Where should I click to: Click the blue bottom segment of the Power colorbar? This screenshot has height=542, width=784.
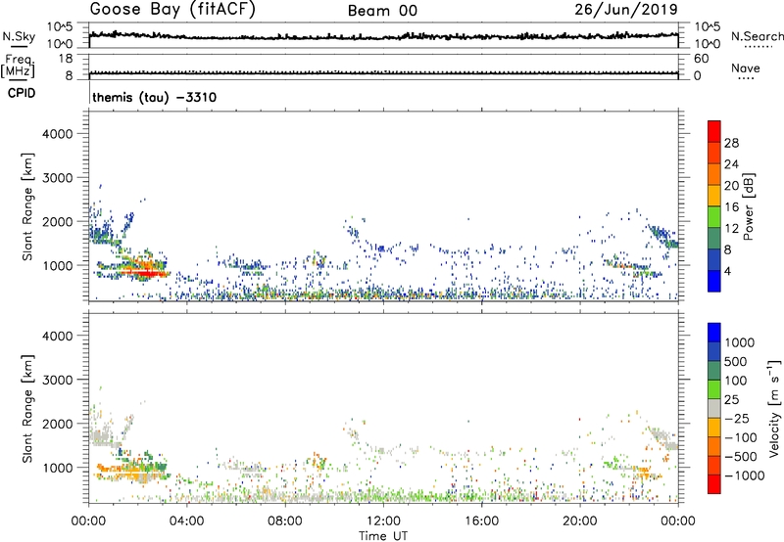pos(714,281)
